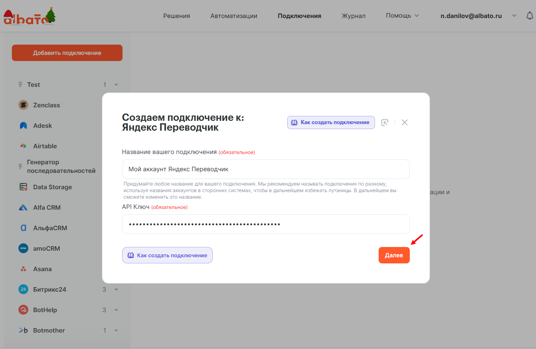Select the Zenclass icon in sidebar
This screenshot has width=536, height=349.
23,105
